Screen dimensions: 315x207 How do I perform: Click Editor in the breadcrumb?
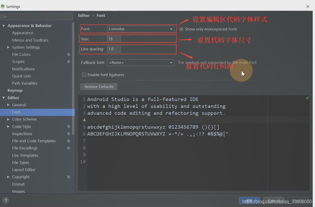84,15
